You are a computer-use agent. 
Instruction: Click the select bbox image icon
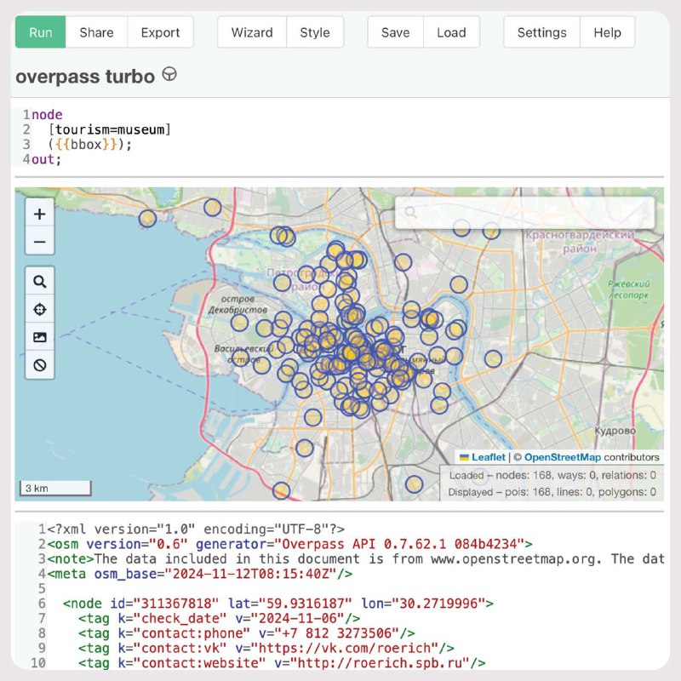(x=40, y=337)
